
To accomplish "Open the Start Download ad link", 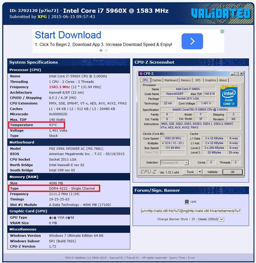I will click(x=68, y=35).
